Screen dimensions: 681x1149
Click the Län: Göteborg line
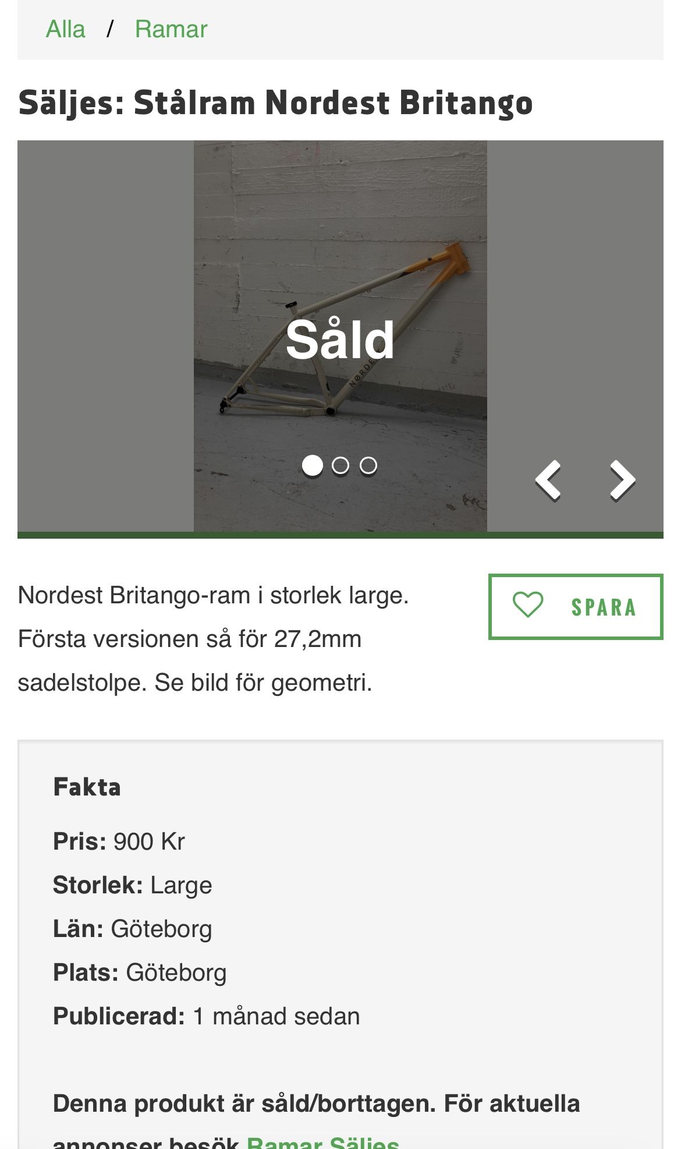pos(133,929)
